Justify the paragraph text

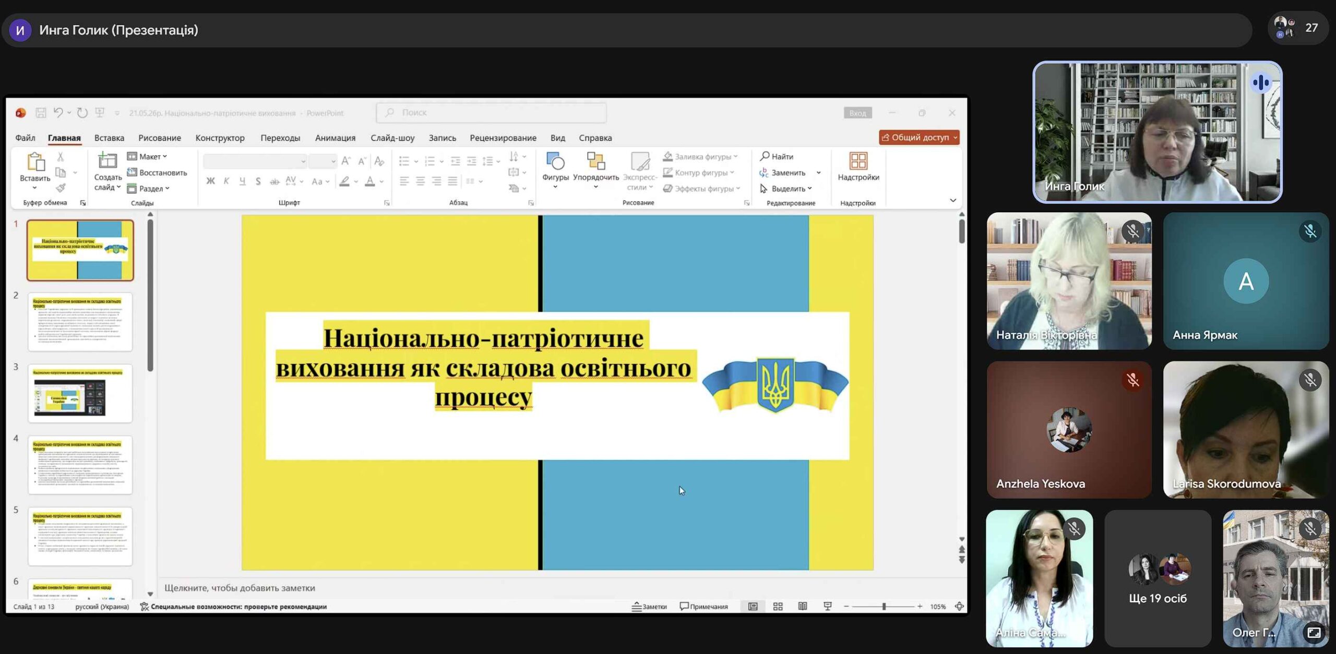[x=453, y=181]
